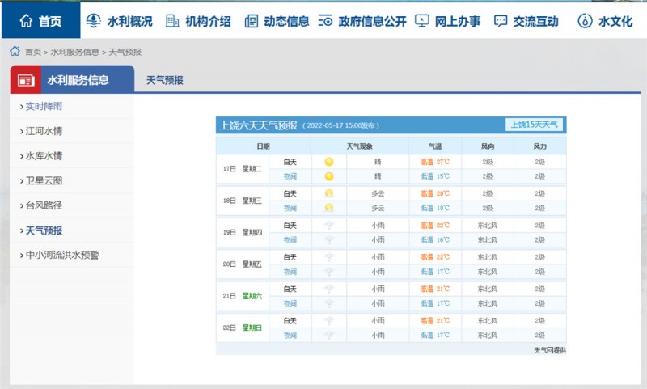
Task: Click the 高温 27℃ temperature cell
Action: click(435, 162)
